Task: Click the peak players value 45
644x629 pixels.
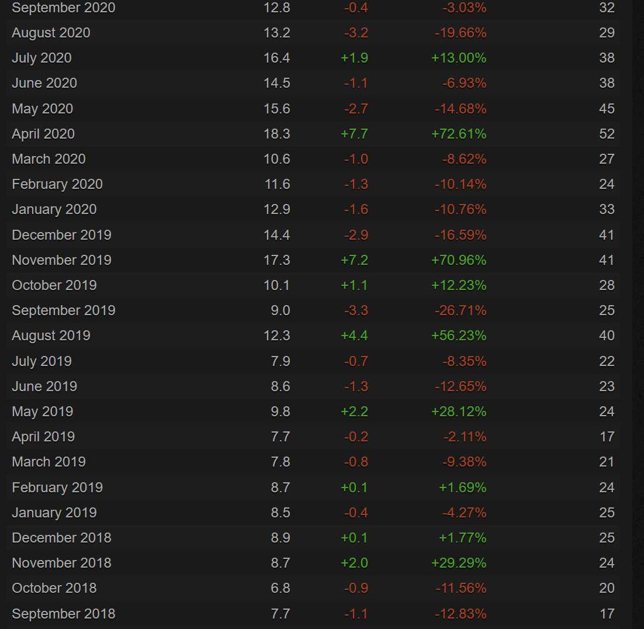Action: [607, 109]
